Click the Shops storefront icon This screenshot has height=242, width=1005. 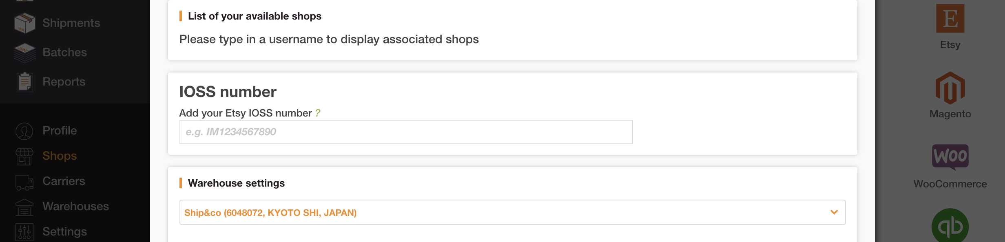click(24, 156)
